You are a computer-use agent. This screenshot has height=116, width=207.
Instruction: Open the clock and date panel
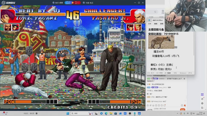(x=199, y=113)
